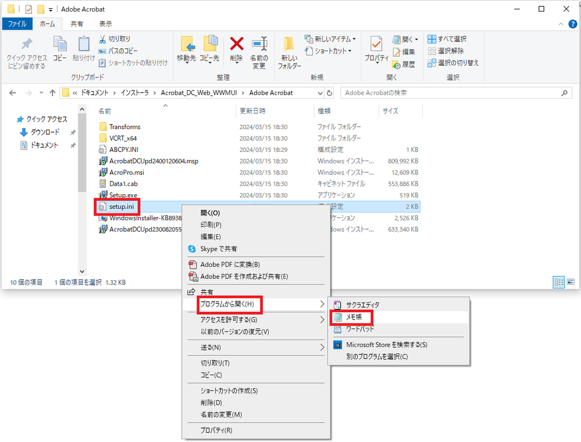This screenshot has width=581, height=442.
Task: Click the scissors Cut icon
Action: click(x=102, y=39)
